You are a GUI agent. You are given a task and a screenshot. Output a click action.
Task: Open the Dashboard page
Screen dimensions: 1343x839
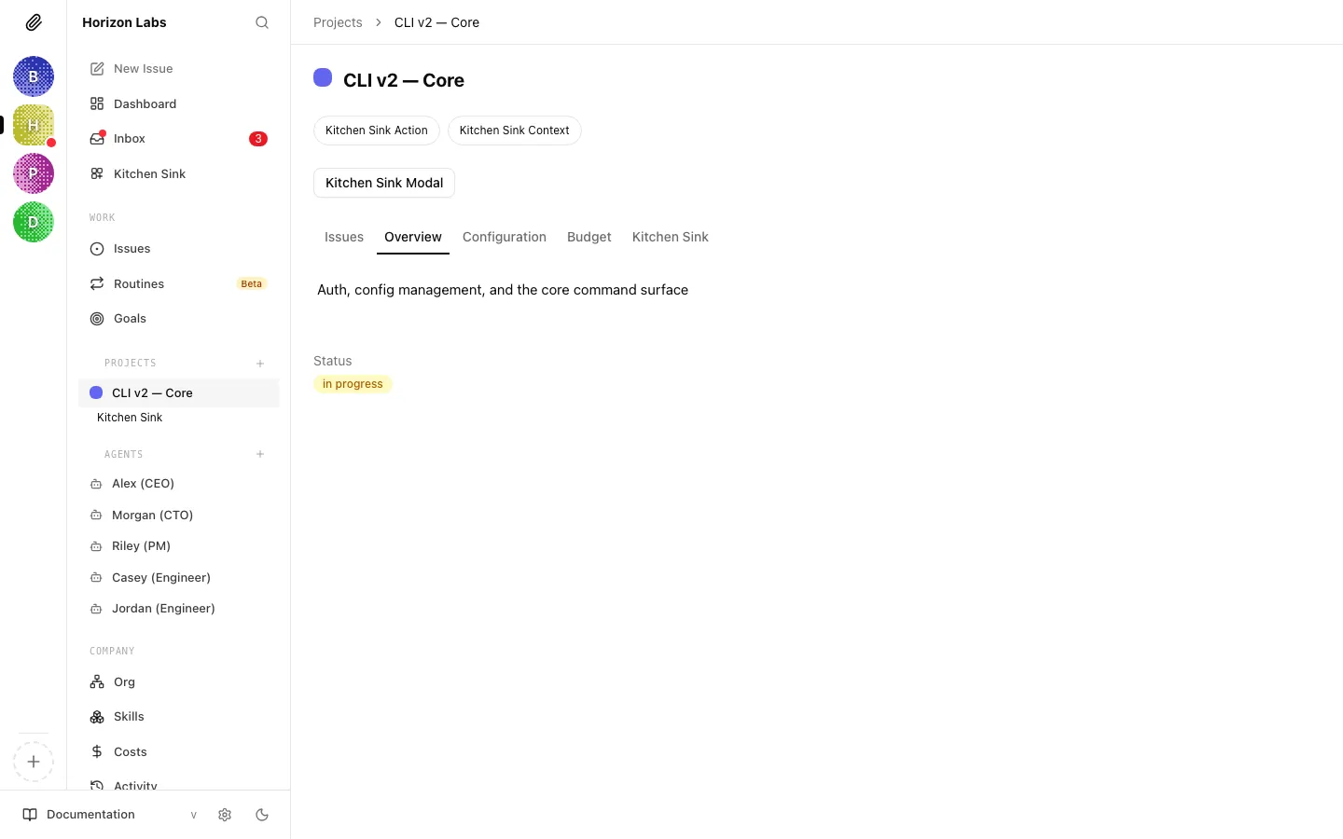[178, 103]
